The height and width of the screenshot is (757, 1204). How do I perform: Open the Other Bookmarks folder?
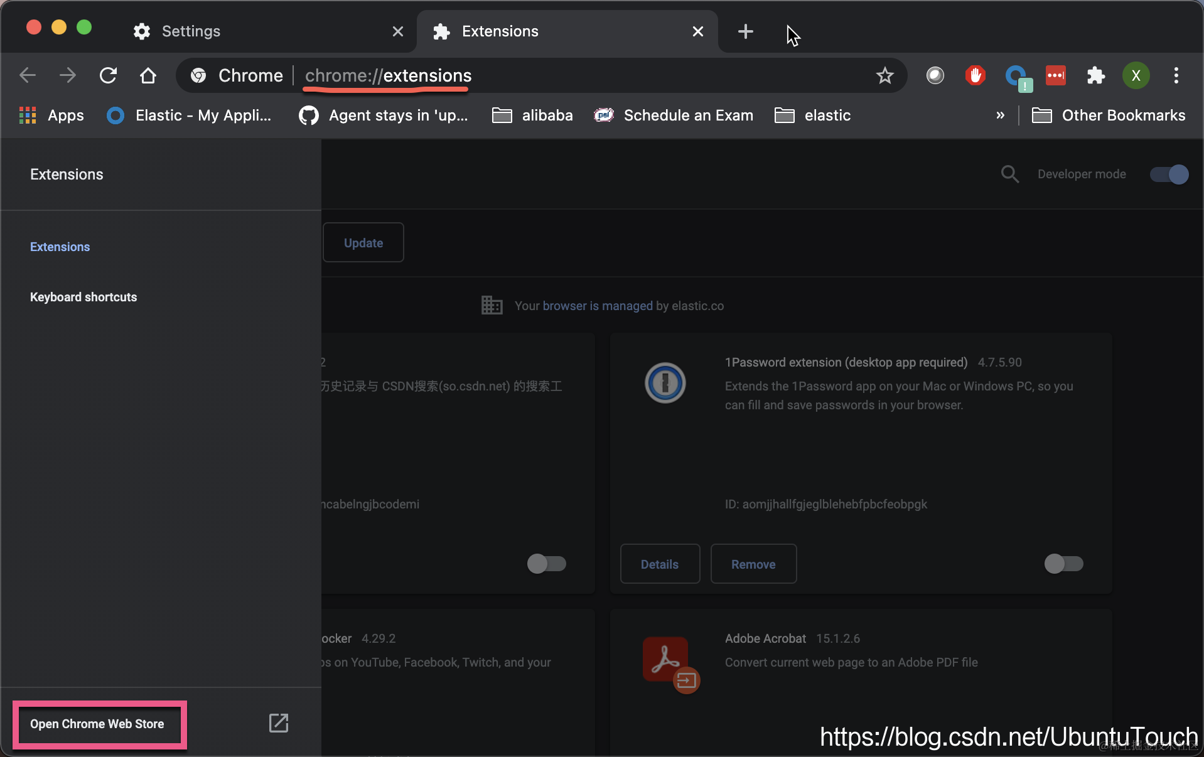pyautogui.click(x=1109, y=115)
